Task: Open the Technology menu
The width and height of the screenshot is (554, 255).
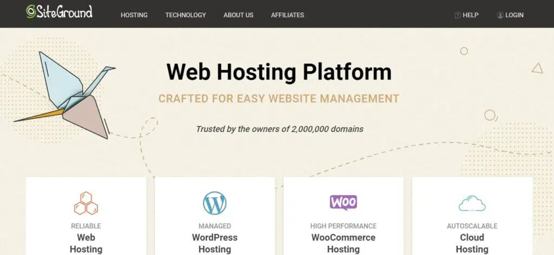Action: [x=186, y=15]
